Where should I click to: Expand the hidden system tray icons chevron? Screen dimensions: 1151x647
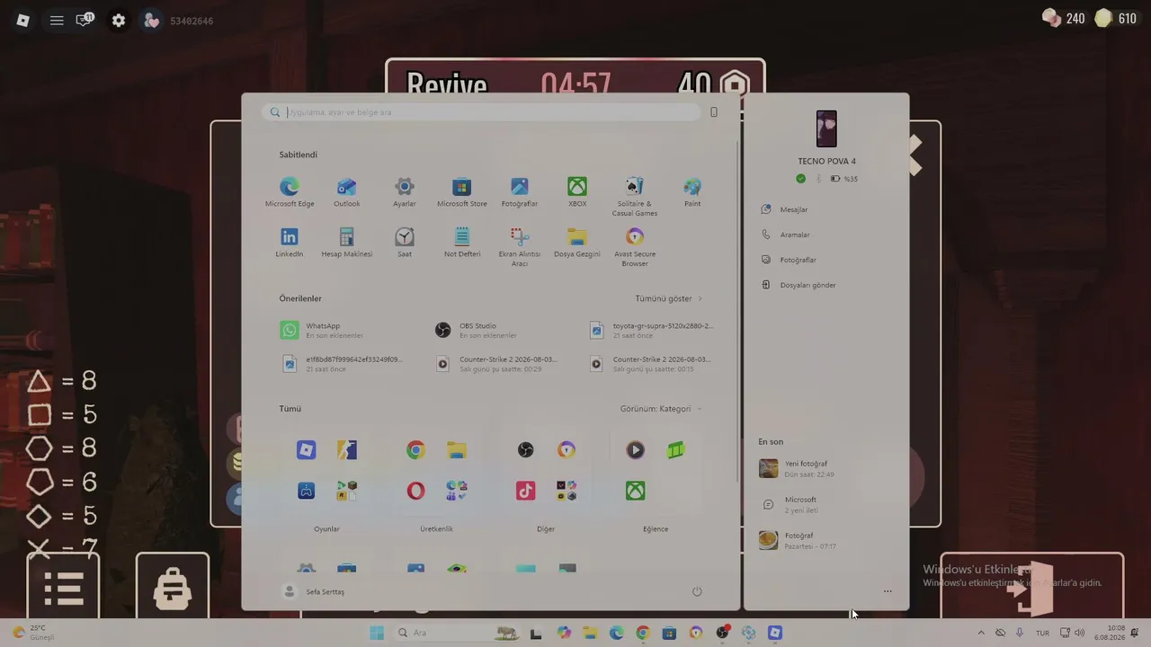(x=981, y=633)
